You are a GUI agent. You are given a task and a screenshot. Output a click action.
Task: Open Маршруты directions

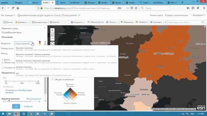pyautogui.click(x=127, y=22)
